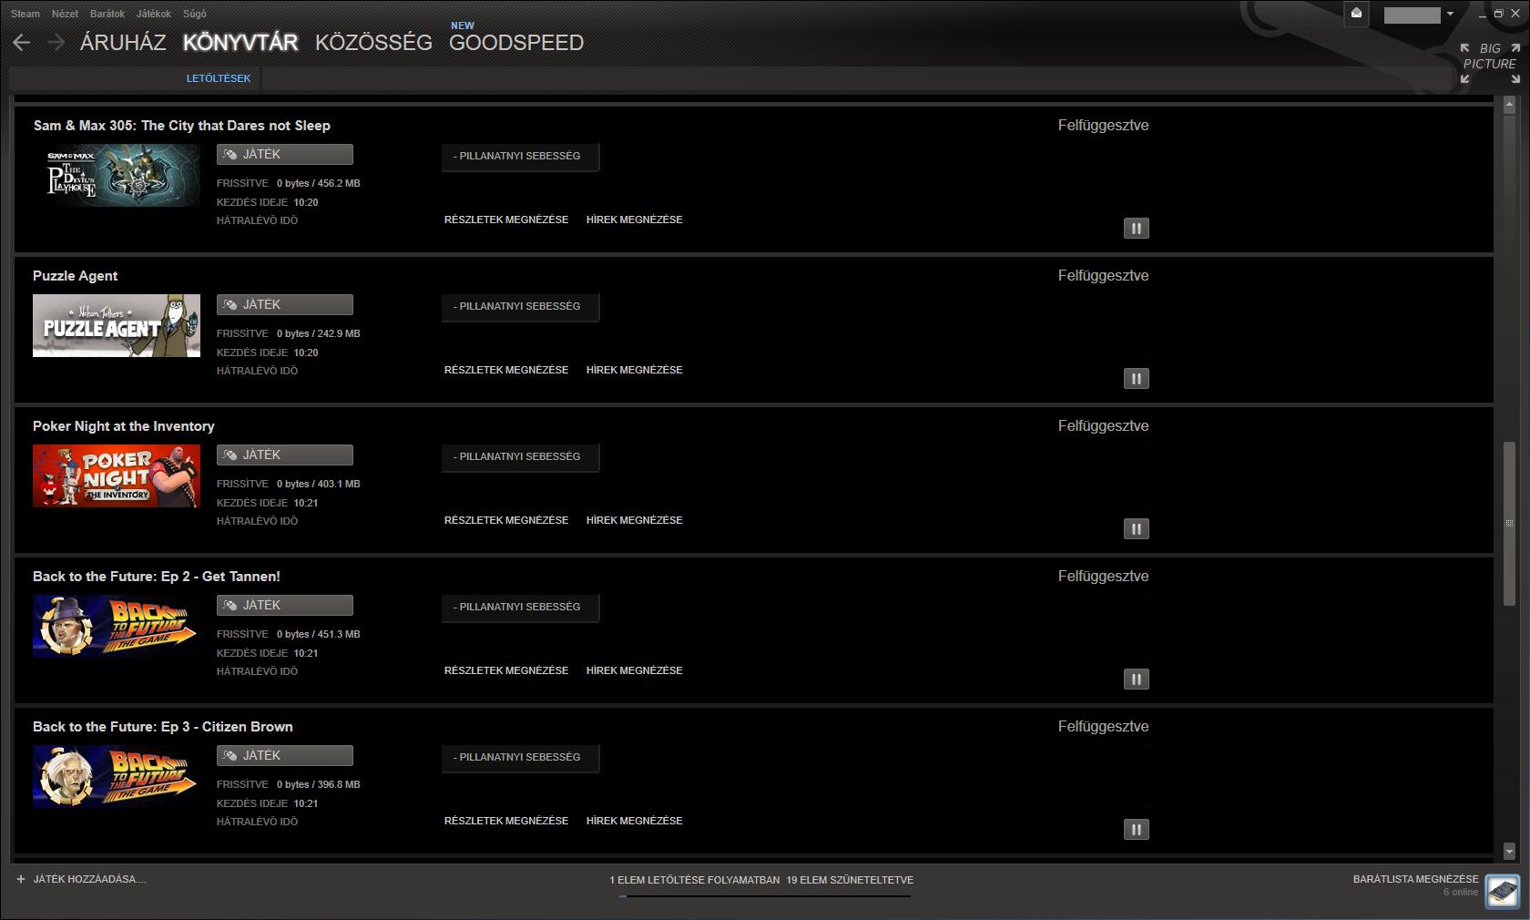View news for Sam & Max 305

635,220
